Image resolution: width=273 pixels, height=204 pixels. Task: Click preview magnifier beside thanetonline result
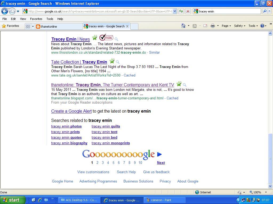tap(184, 85)
